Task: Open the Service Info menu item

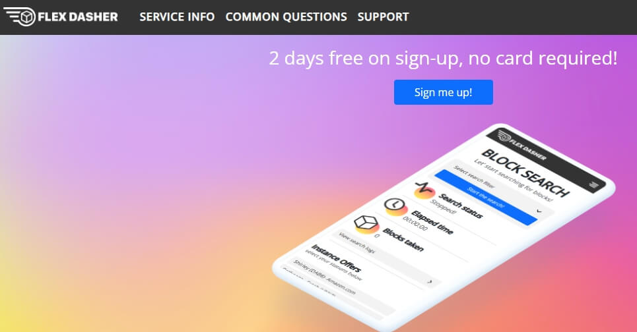Action: 177,17
